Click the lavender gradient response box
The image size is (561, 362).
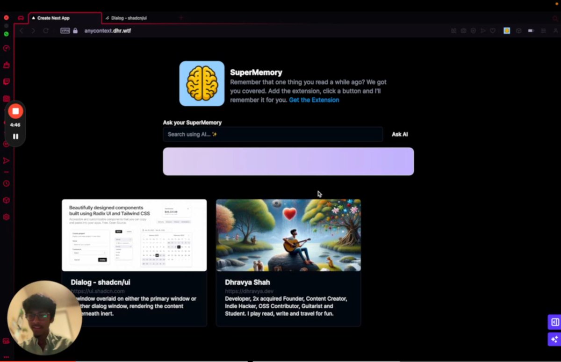[288, 161]
